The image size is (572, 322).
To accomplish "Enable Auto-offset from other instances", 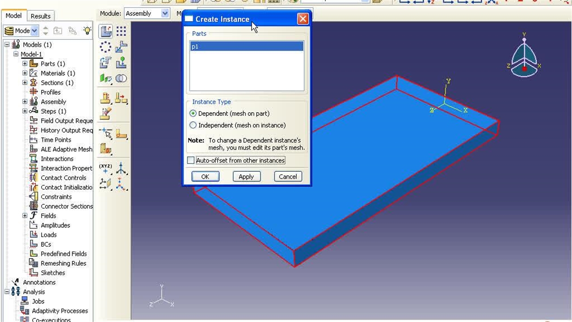I will click(191, 160).
